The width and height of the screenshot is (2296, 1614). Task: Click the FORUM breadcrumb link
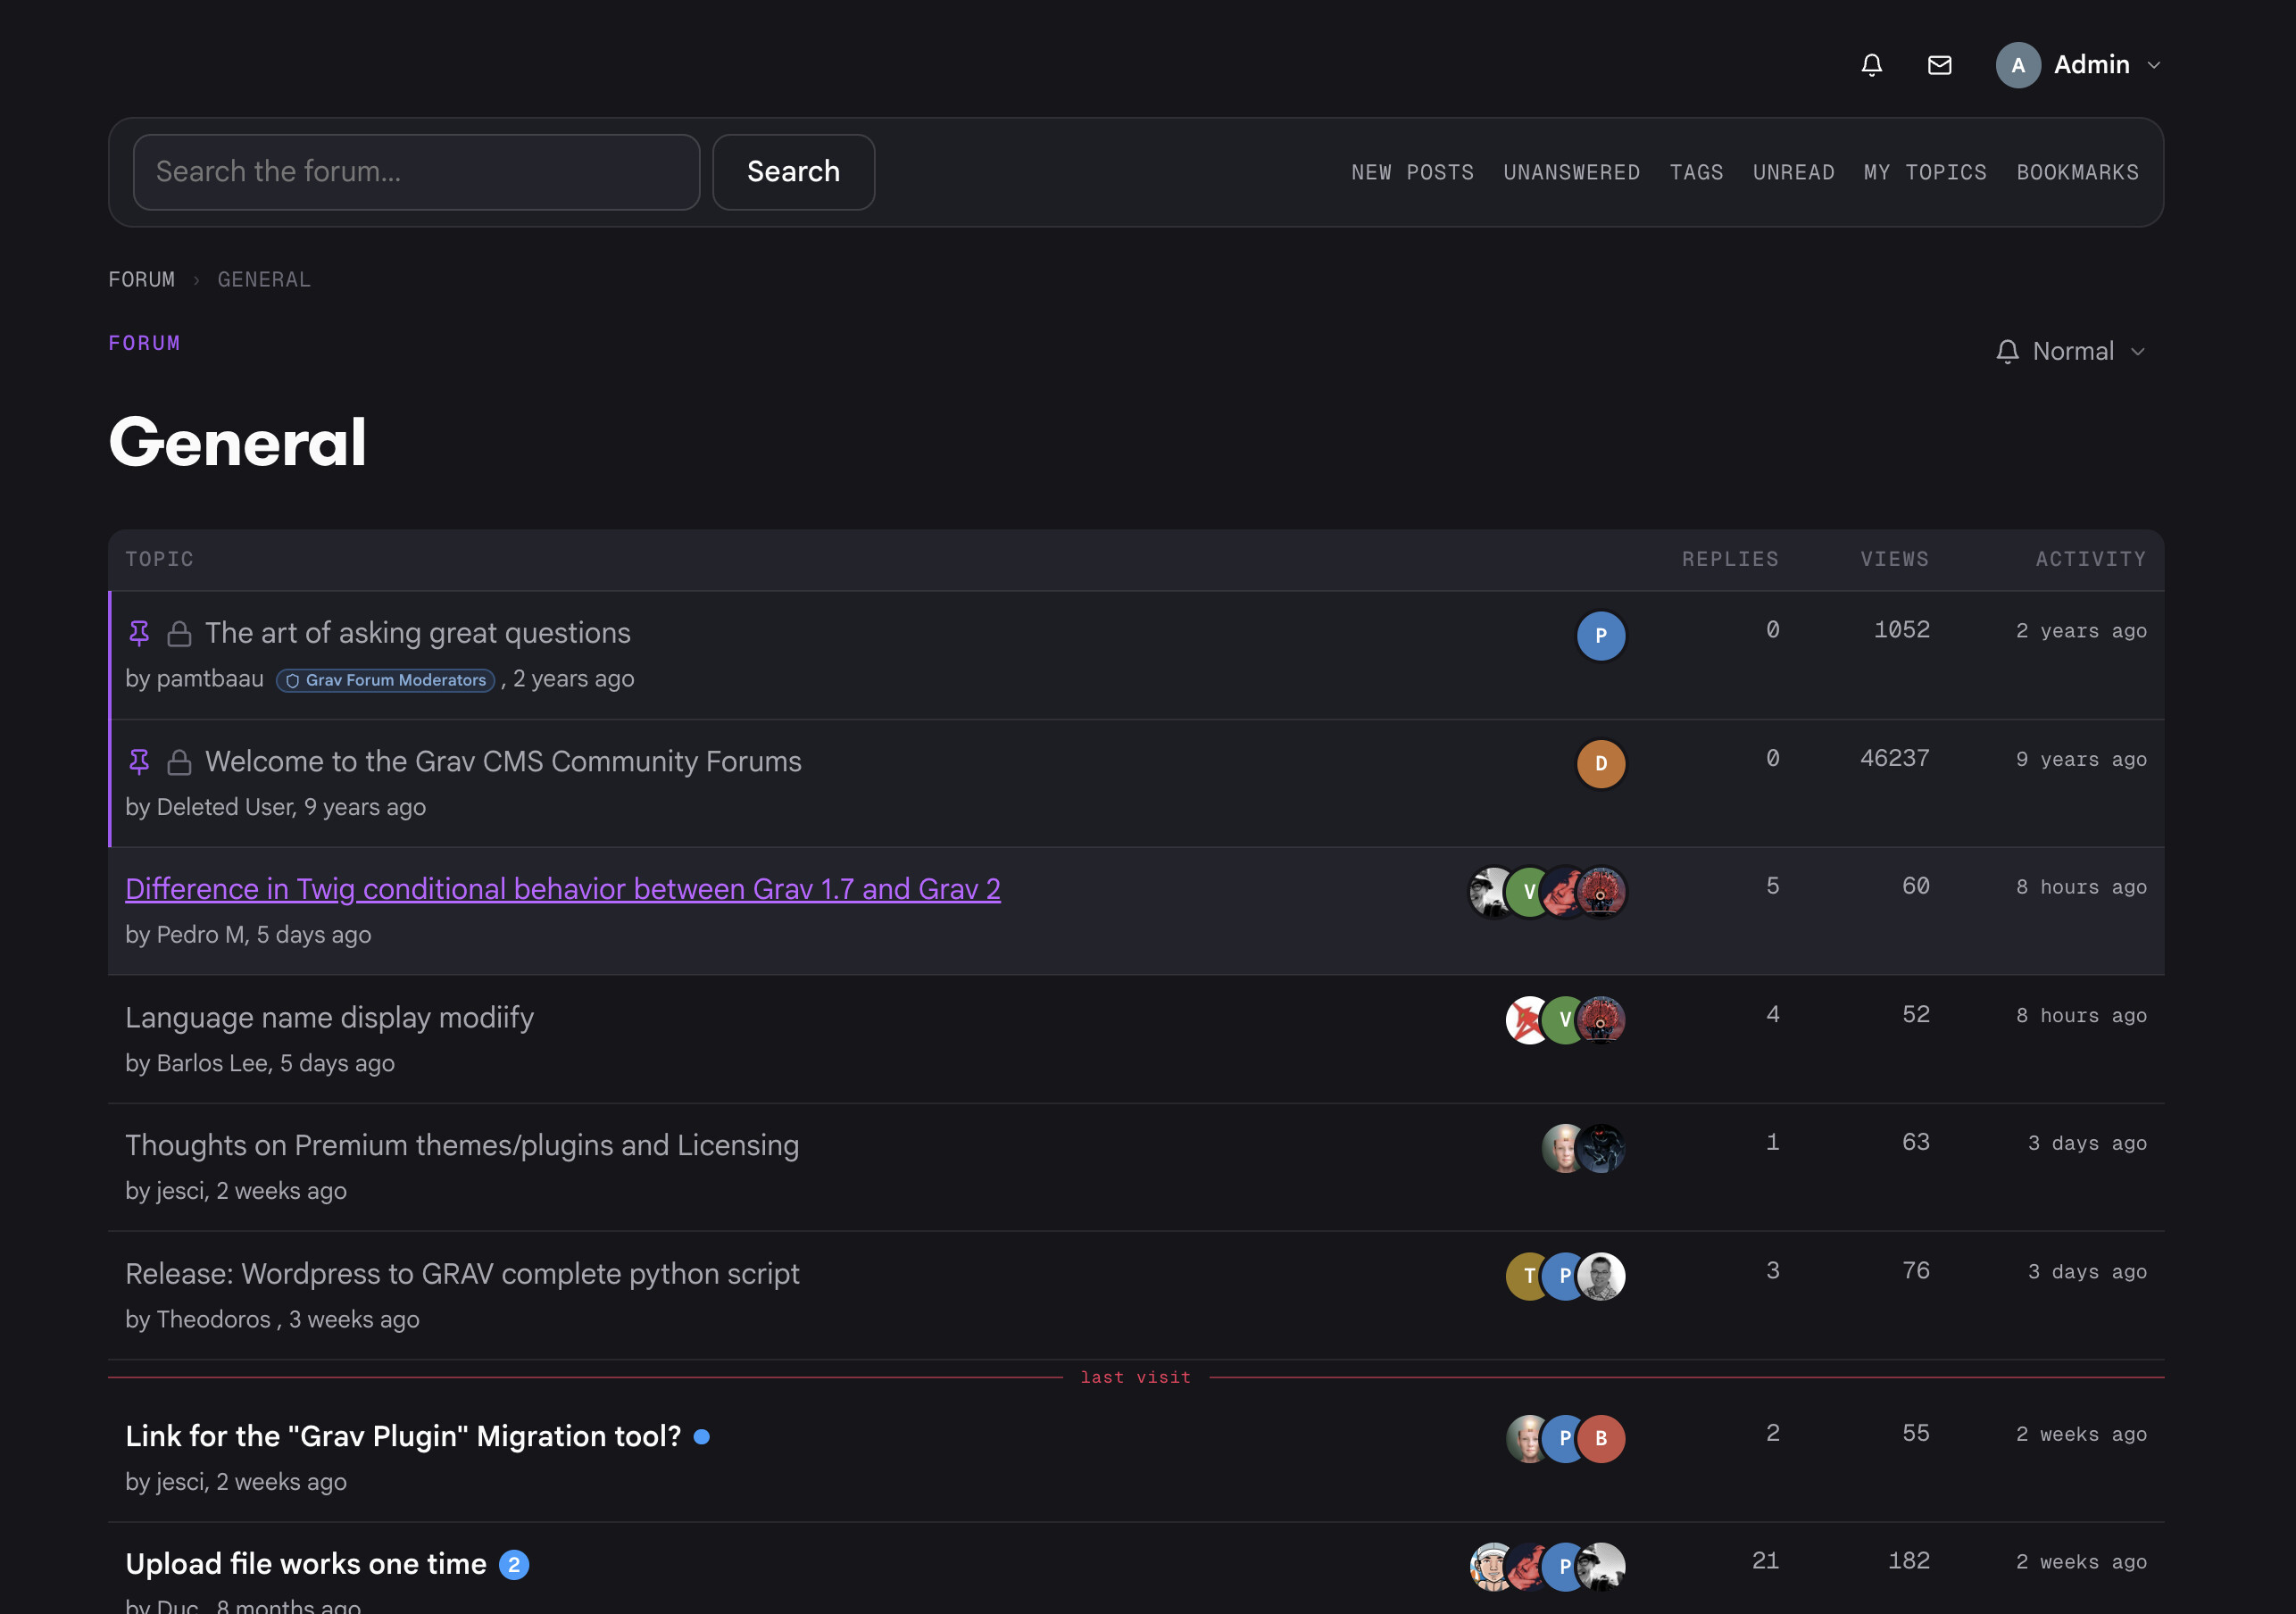click(141, 280)
